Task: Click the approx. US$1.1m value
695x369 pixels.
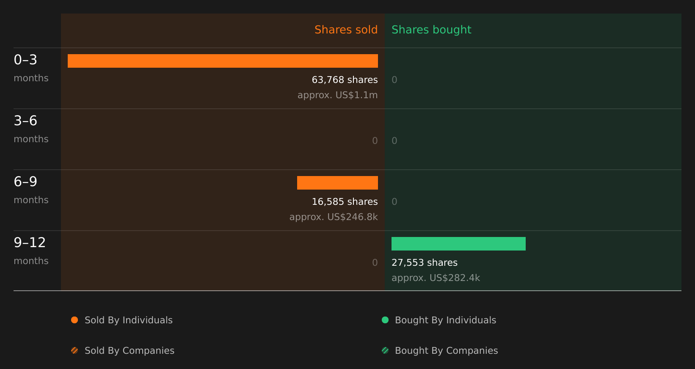Action: pyautogui.click(x=338, y=95)
